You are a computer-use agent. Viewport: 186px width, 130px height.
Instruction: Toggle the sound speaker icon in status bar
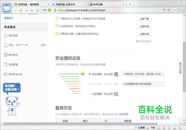point(169,128)
